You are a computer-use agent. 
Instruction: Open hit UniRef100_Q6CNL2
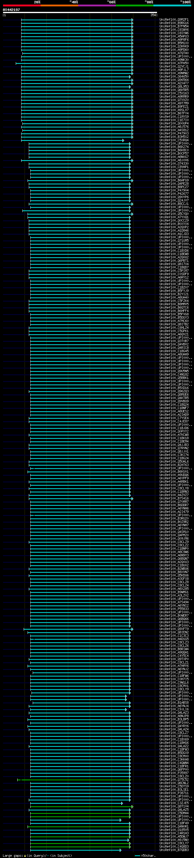click(174, 783)
